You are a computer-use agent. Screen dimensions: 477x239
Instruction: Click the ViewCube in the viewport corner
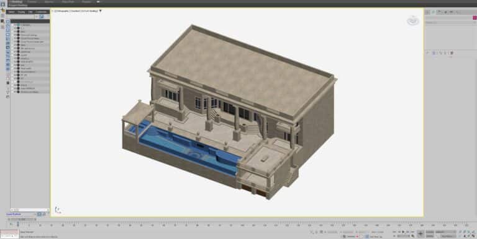point(413,21)
